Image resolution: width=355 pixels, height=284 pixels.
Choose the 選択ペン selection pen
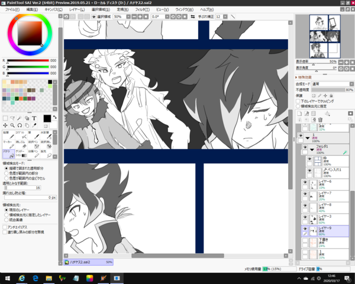pos(34,144)
